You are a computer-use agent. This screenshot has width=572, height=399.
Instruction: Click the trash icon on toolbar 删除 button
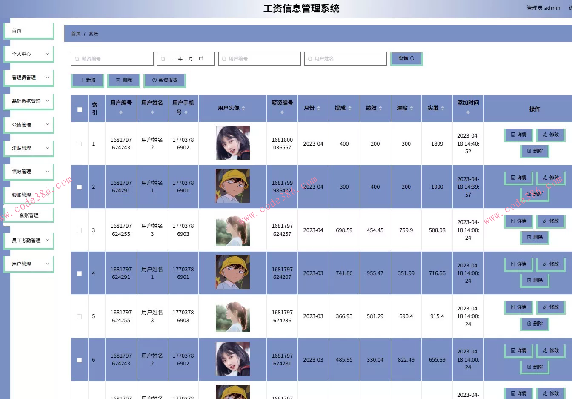click(x=117, y=80)
